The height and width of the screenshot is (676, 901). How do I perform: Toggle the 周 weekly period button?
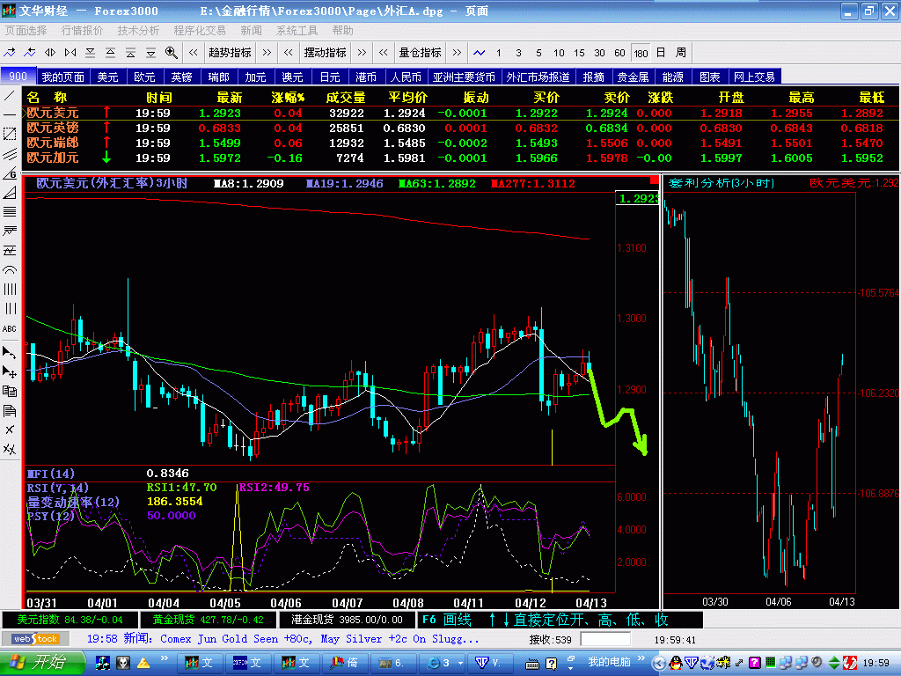[x=680, y=53]
